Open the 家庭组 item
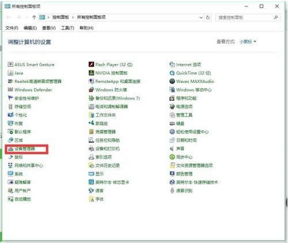The height and width of the screenshot is (243, 288). 98,123
